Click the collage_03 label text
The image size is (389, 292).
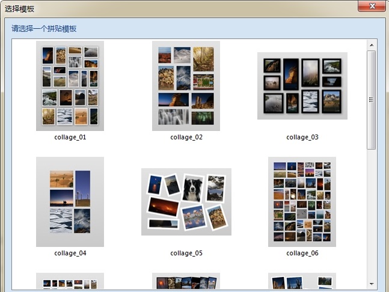[x=302, y=138]
